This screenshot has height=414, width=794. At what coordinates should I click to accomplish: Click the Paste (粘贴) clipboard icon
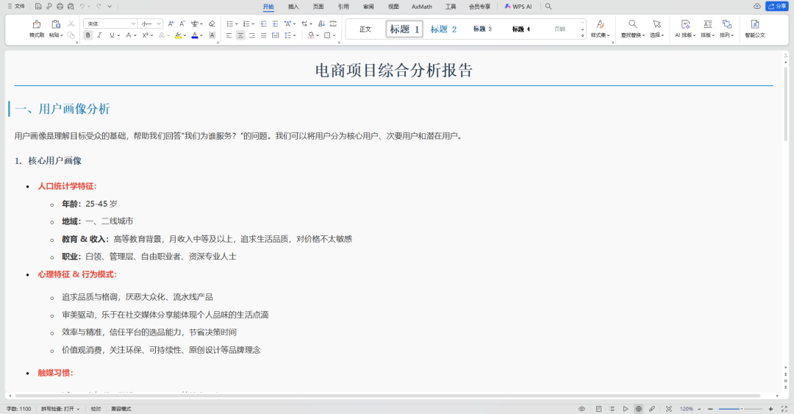point(56,24)
